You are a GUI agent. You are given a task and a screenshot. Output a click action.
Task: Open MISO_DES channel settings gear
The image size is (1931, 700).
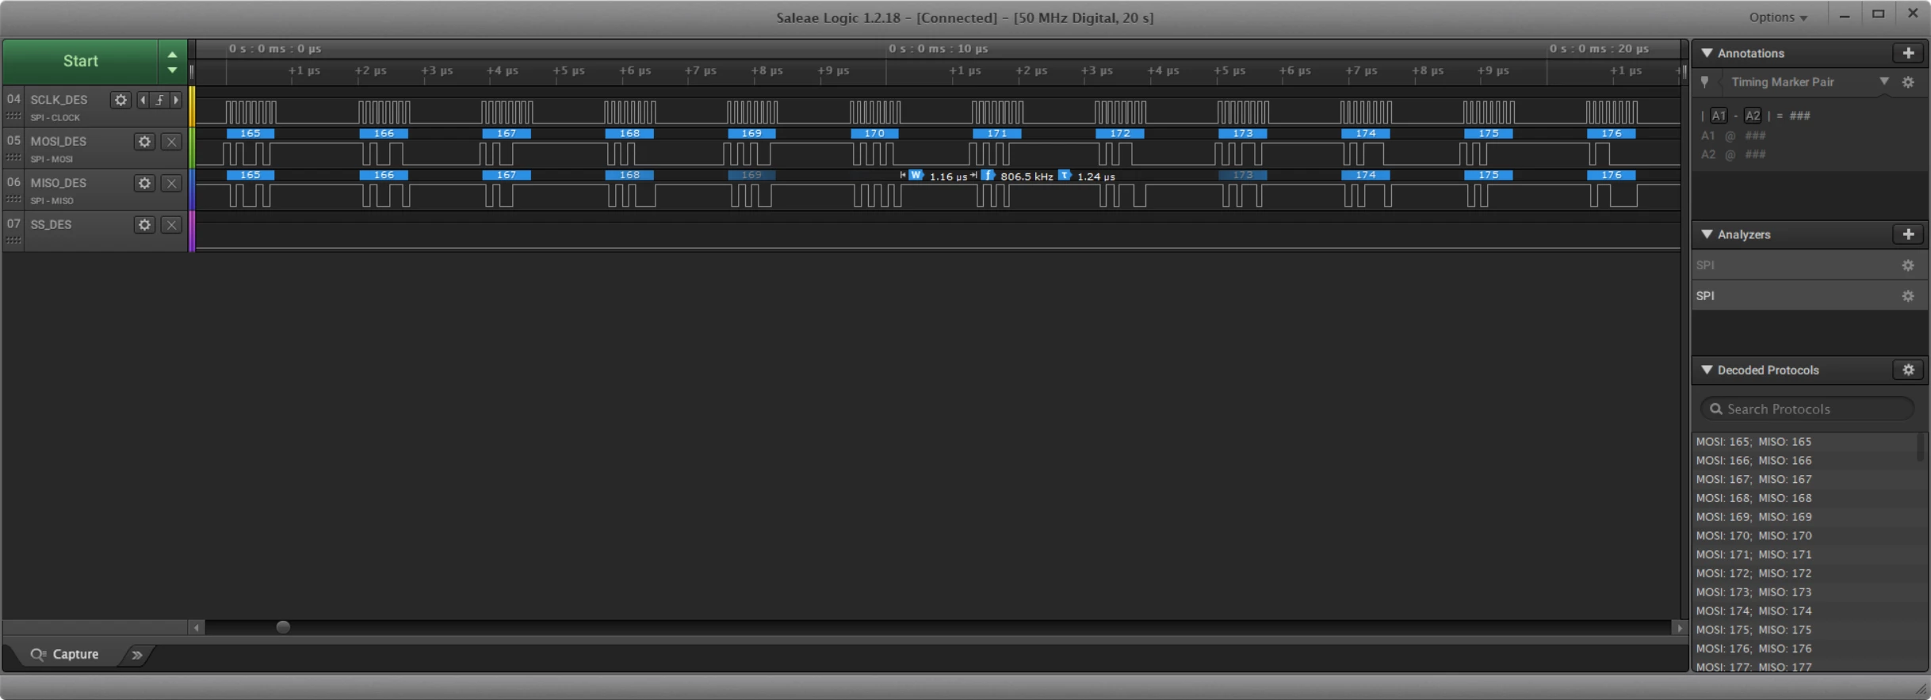coord(144,183)
